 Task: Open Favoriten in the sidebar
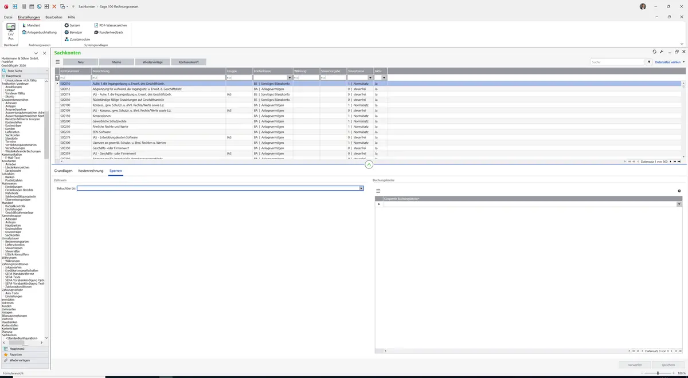[25, 355]
